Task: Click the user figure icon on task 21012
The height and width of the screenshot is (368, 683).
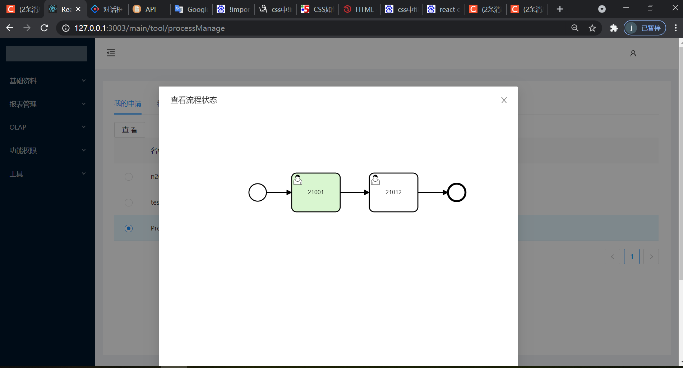Action: pyautogui.click(x=375, y=180)
